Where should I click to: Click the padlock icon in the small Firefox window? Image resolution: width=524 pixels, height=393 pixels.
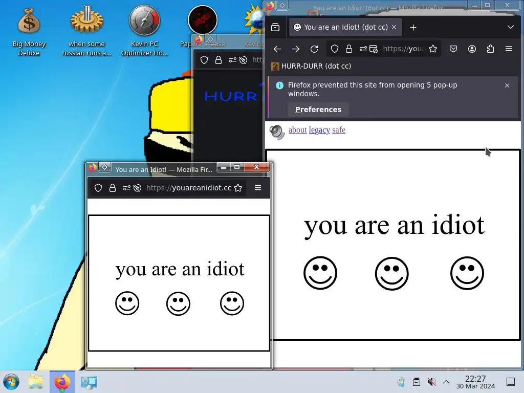[x=113, y=188]
